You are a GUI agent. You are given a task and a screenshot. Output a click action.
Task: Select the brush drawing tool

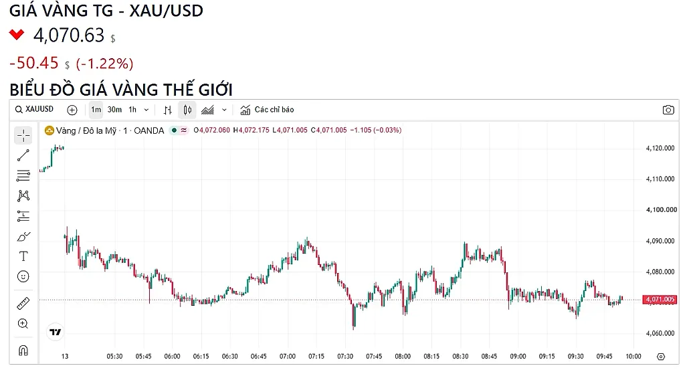23,236
